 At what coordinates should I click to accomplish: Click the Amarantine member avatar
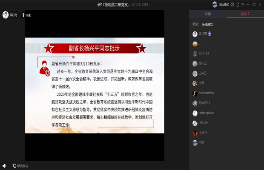coord(195,93)
